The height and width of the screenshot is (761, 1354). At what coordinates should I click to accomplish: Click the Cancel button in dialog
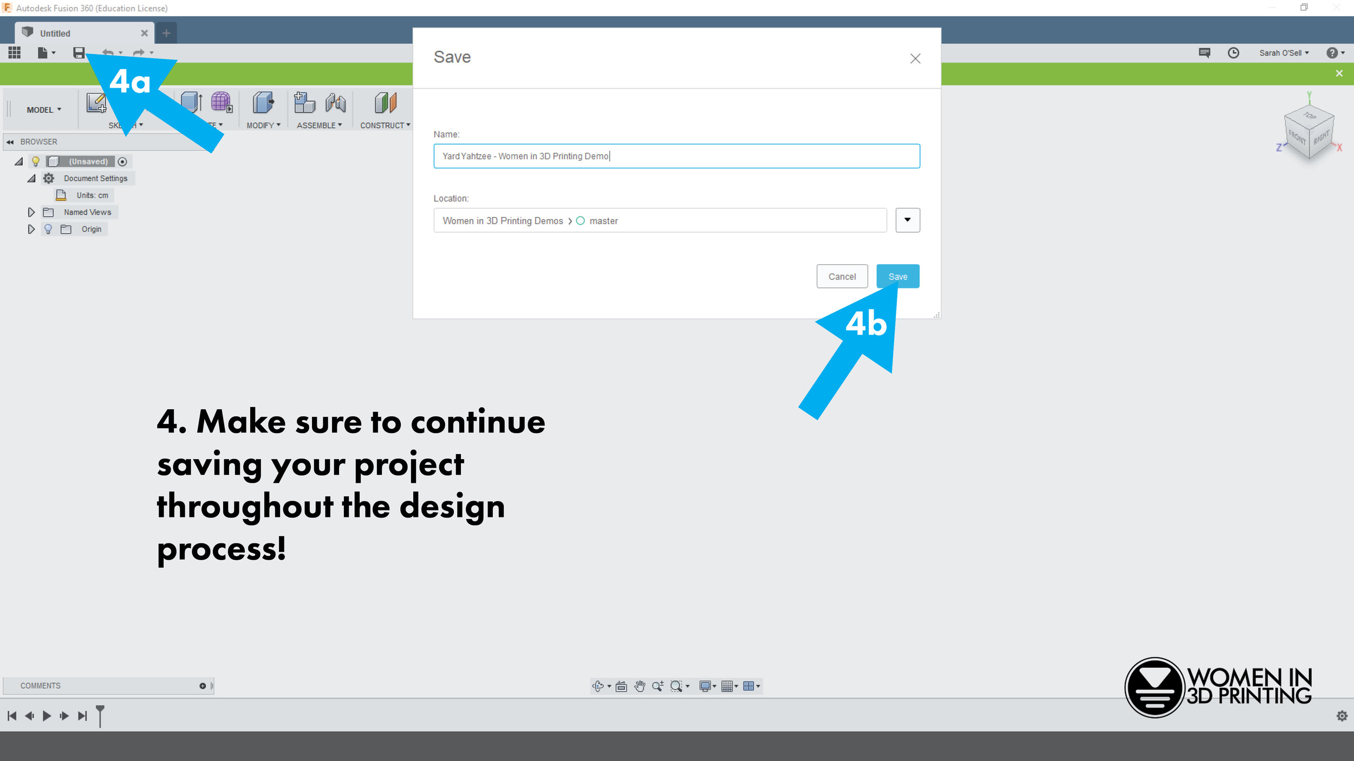[842, 276]
